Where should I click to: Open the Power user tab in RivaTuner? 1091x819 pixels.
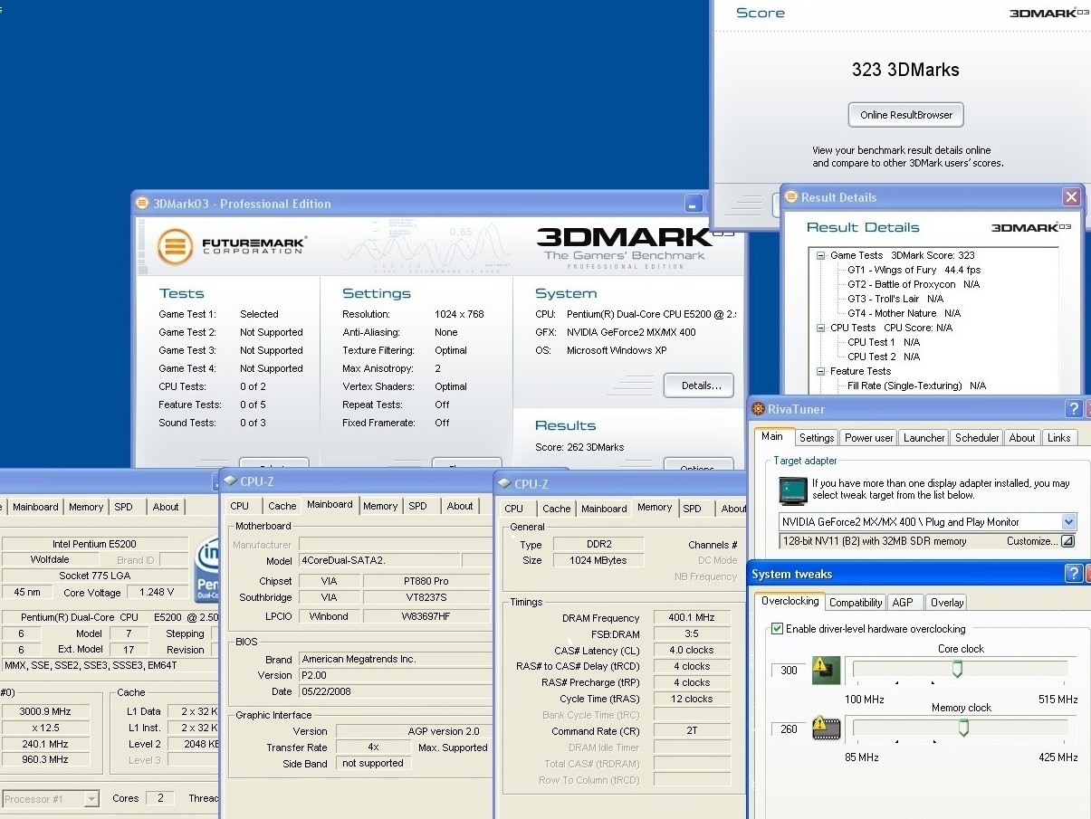click(x=868, y=438)
